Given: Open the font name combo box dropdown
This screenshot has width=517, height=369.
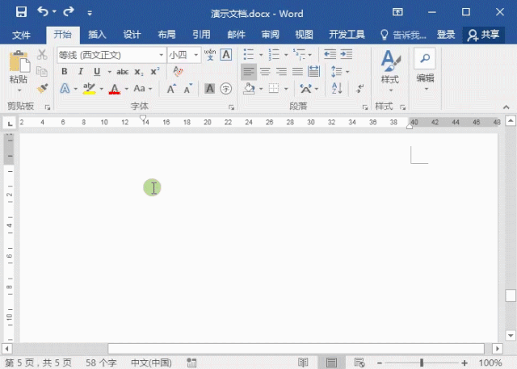Looking at the screenshot, I should click(162, 55).
